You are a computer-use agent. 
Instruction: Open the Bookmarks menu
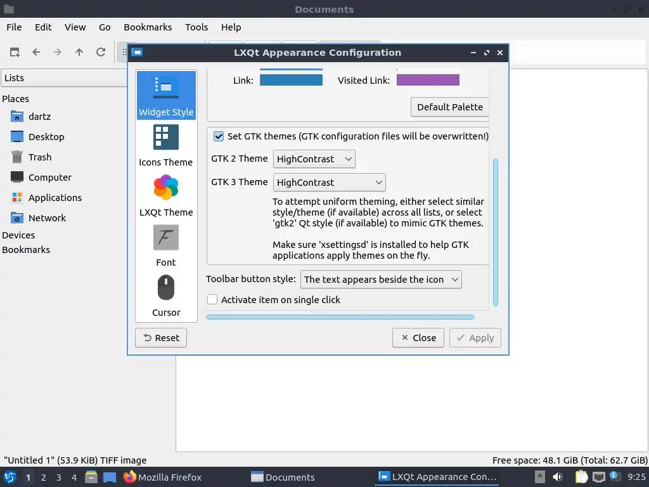148,27
